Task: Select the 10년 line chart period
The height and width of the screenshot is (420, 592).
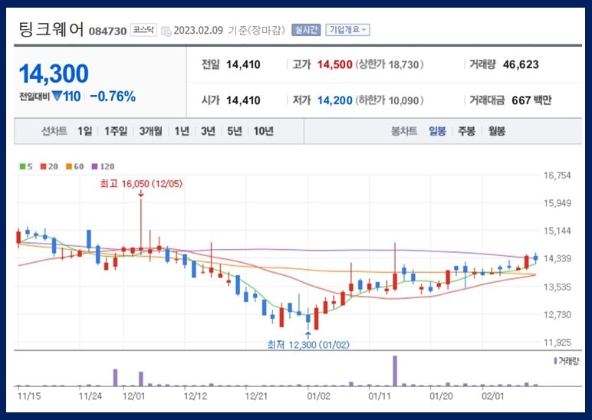Action: pos(264,131)
